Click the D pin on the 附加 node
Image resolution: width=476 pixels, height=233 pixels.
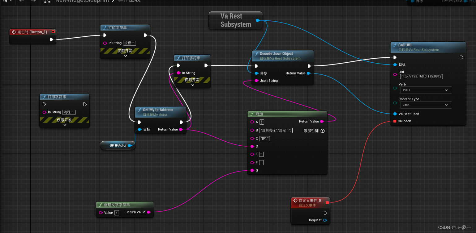(252, 146)
